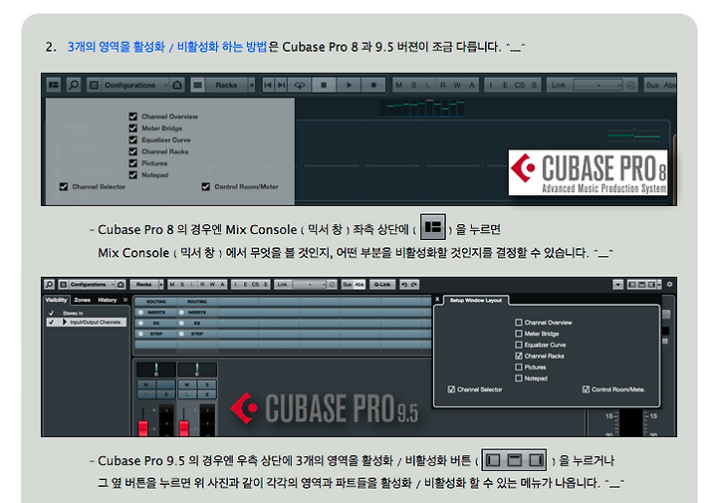The image size is (717, 503).
Task: Uncheck Channel Racks in Cubase 8 panel
Action: pos(133,151)
